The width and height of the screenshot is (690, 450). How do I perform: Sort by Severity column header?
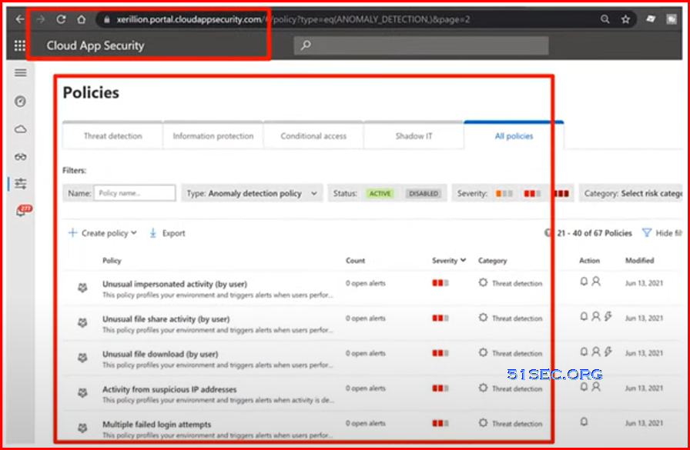[449, 261]
